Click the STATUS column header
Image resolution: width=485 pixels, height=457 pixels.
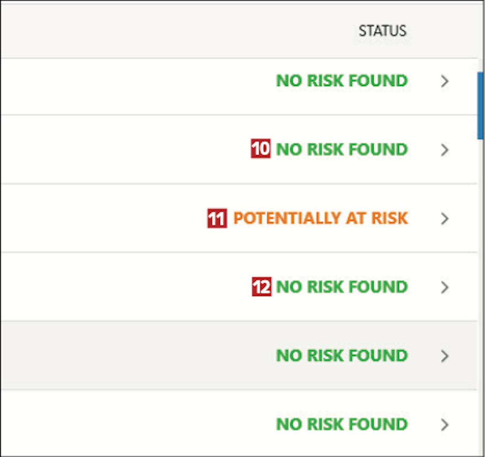[382, 31]
